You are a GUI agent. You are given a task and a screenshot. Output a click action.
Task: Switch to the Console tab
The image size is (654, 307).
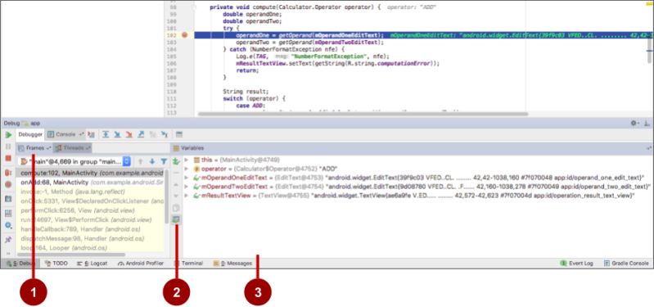click(x=65, y=135)
